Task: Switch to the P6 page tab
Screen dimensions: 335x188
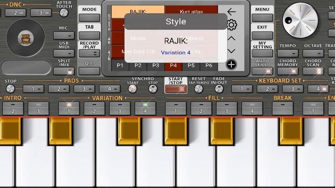Action: tap(209, 65)
